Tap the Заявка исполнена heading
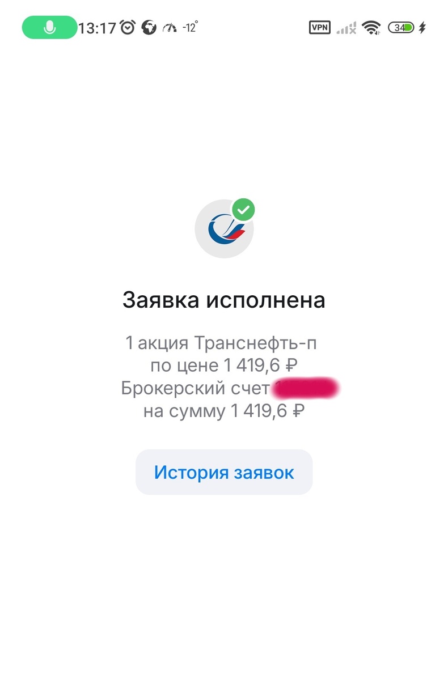 point(224,300)
